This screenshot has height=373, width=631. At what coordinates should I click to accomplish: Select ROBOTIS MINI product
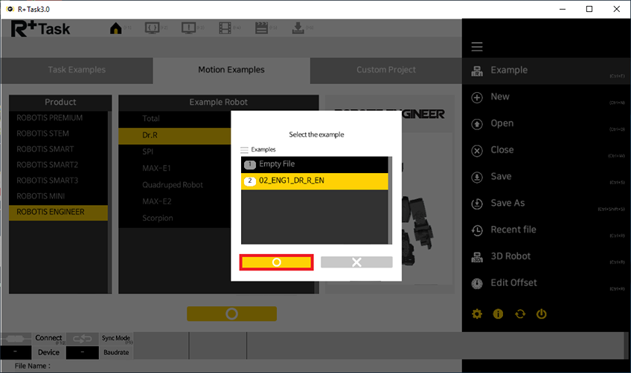[58, 196]
